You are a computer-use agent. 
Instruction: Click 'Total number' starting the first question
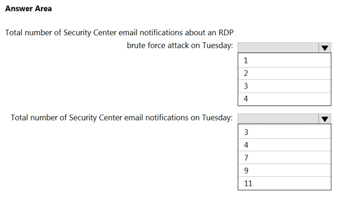28,32
